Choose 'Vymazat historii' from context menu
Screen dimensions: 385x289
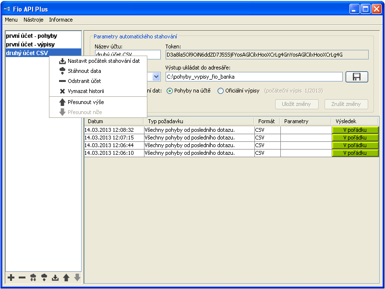(x=85, y=91)
